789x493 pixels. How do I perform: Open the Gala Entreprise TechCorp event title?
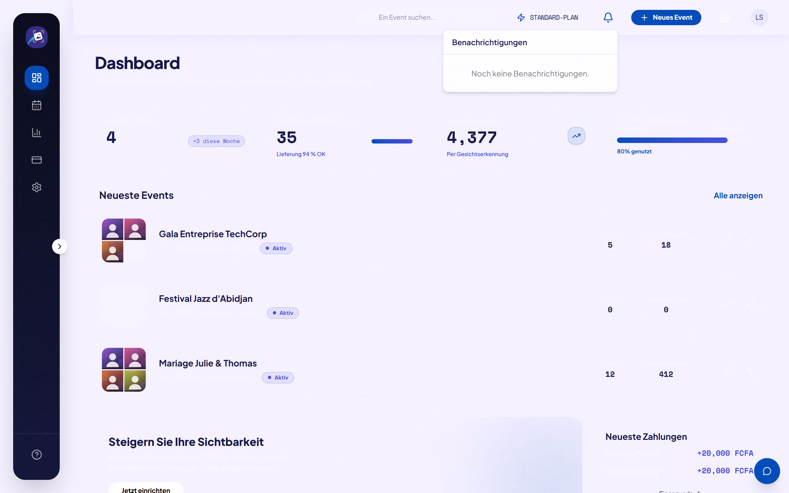[213, 234]
